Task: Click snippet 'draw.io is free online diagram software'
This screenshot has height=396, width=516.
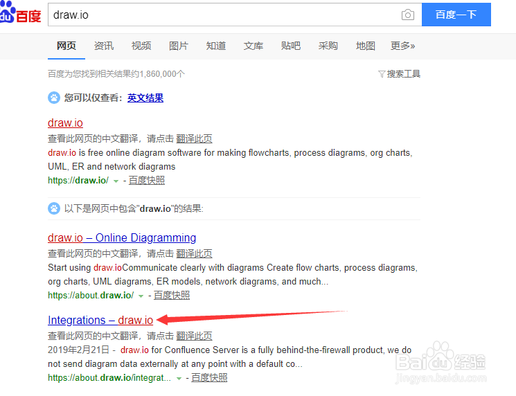Action: [x=231, y=159]
